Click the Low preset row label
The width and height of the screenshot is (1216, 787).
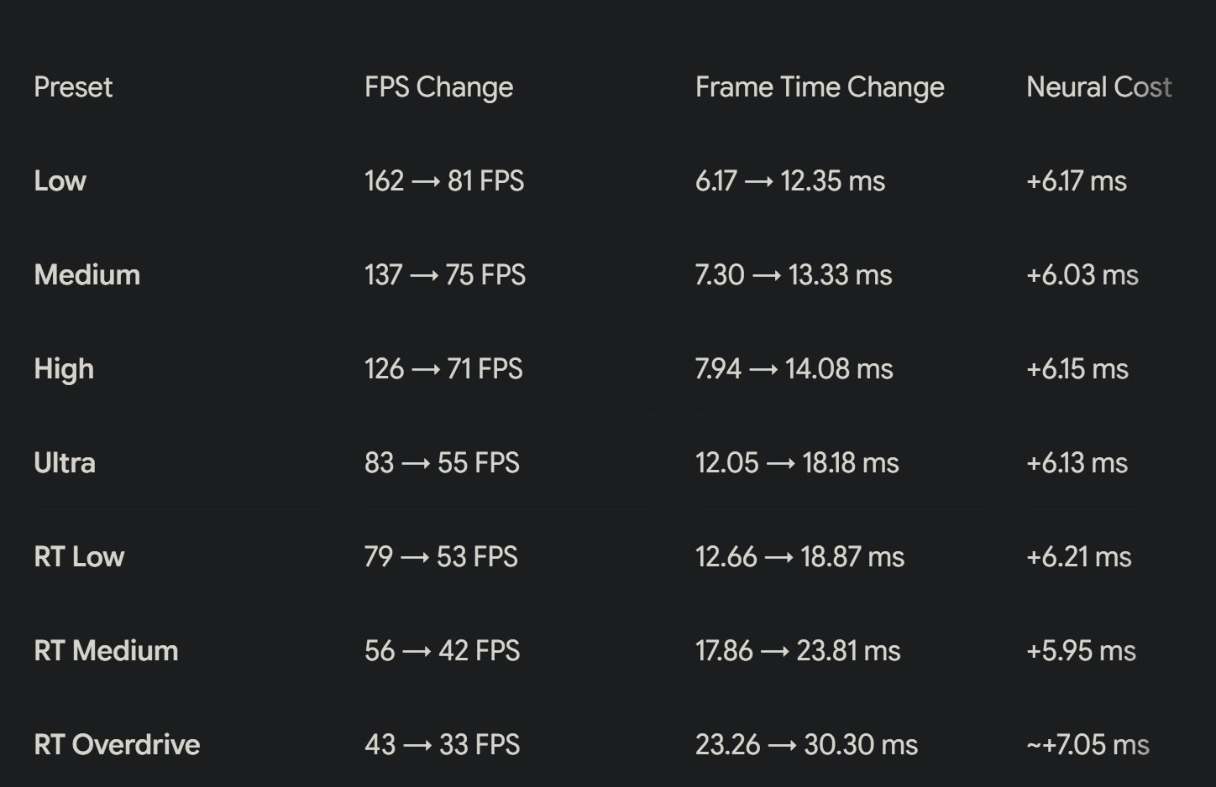coord(60,181)
